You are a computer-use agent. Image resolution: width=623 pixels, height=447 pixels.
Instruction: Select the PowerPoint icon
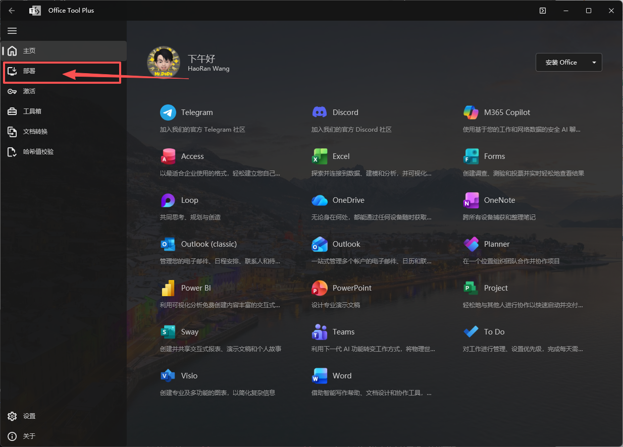pos(320,288)
